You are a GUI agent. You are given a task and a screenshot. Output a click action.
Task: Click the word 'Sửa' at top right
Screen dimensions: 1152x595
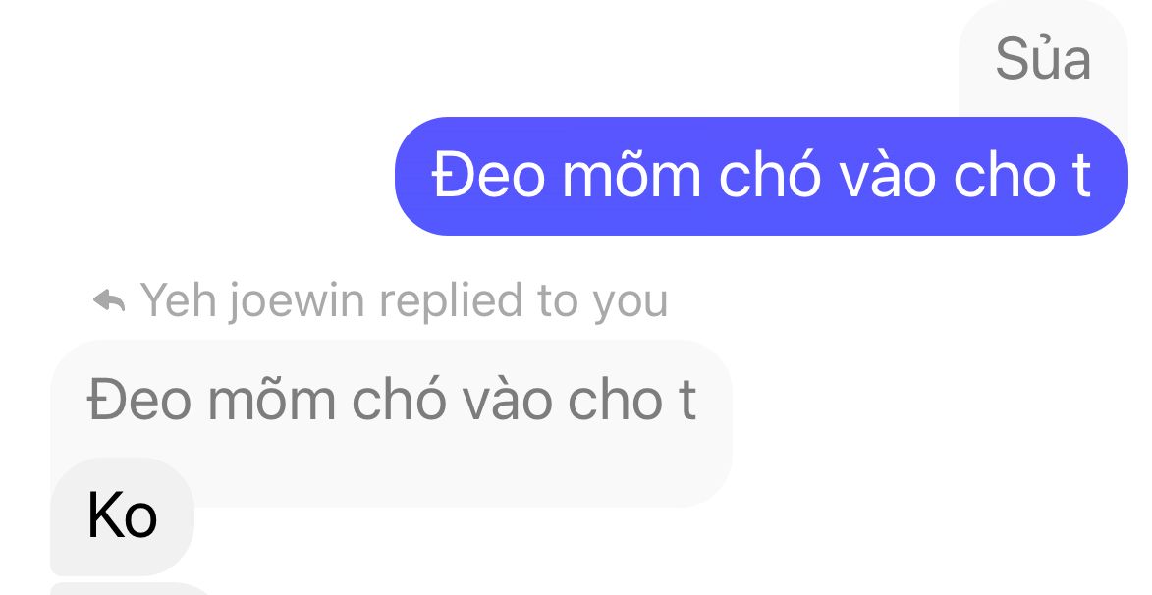click(x=1043, y=59)
